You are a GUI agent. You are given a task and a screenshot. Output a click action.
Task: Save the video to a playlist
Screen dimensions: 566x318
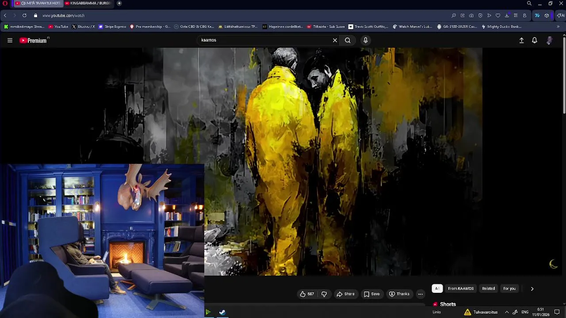[371, 294]
